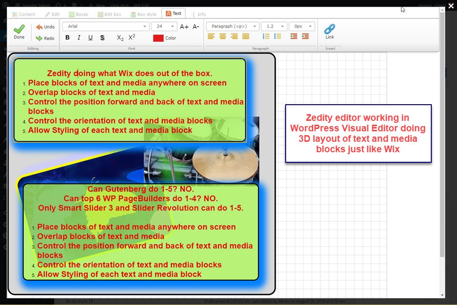
Task: Click the heading 'Zedity doing what Wix does'
Action: [129, 73]
